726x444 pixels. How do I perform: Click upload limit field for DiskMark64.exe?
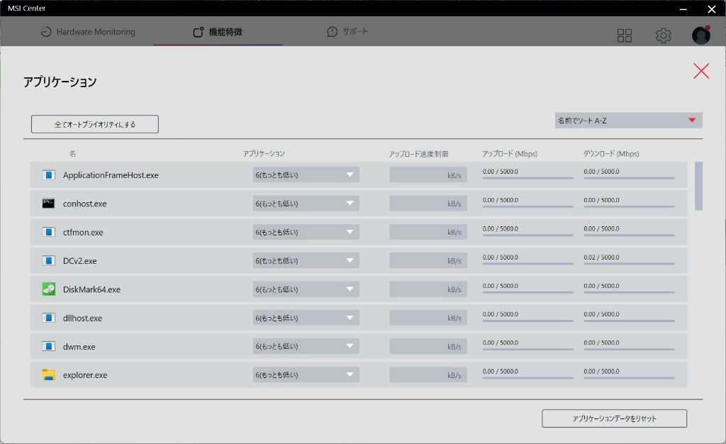[428, 289]
